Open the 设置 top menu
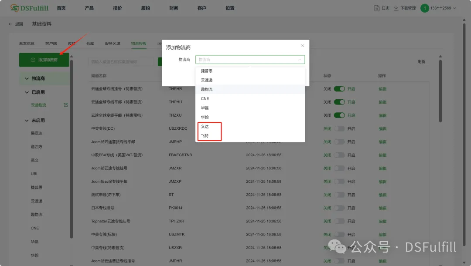The height and width of the screenshot is (266, 471). [230, 8]
